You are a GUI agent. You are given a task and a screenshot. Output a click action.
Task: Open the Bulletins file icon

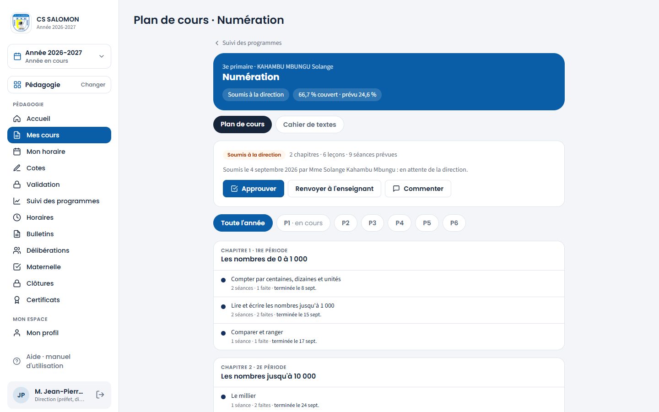point(17,234)
